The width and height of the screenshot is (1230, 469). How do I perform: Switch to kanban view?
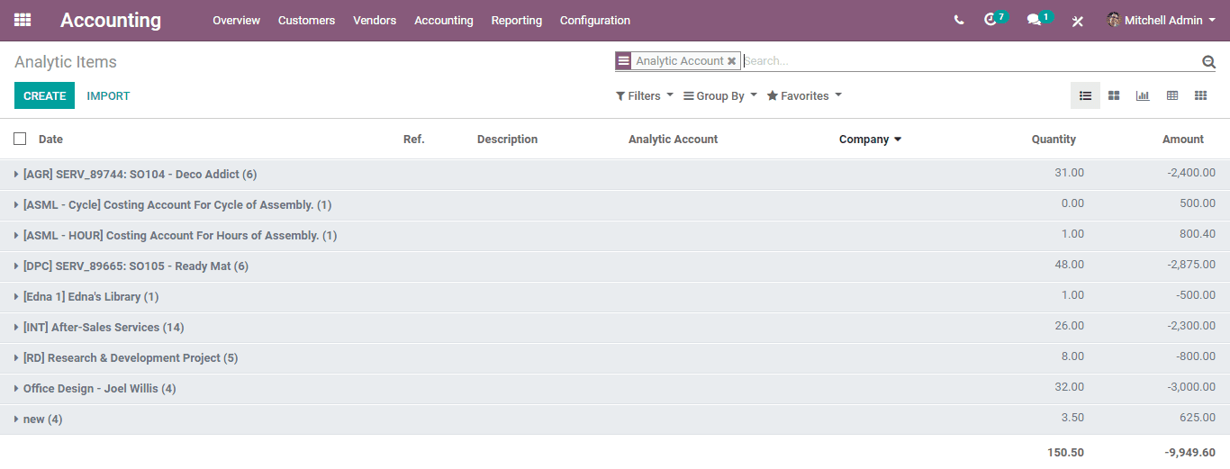[x=1114, y=95]
